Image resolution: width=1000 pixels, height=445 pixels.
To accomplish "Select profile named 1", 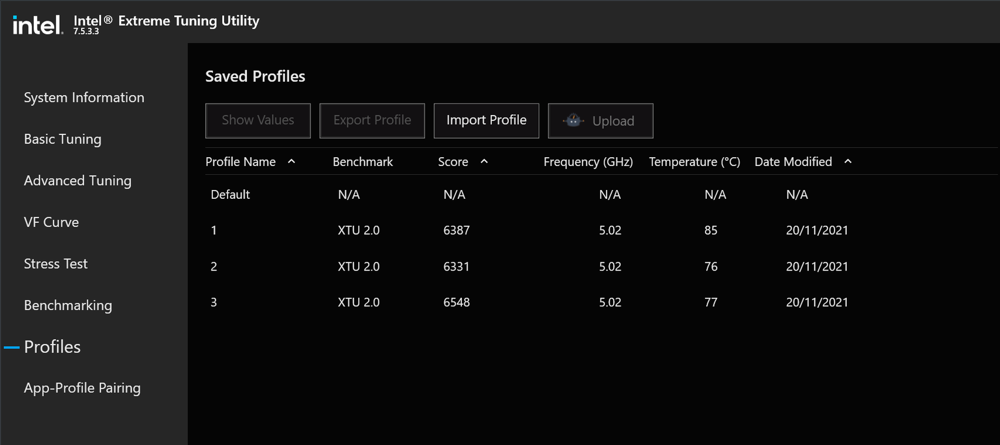I will (x=602, y=230).
